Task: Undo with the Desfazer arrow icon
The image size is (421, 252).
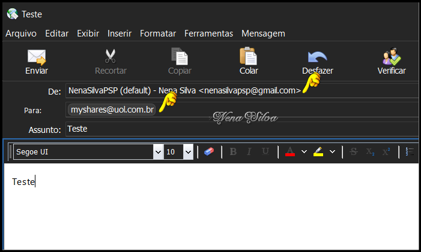Action: pos(317,57)
